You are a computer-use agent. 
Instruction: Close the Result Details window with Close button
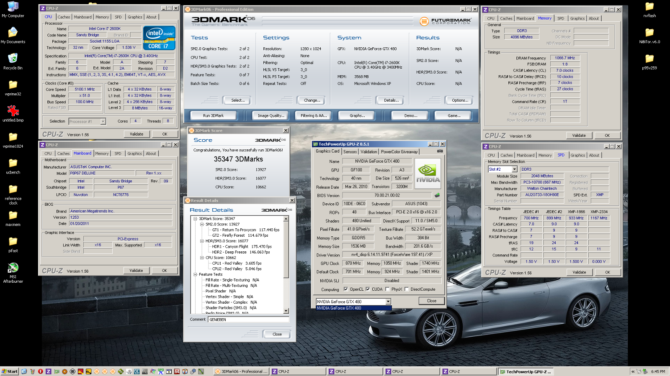click(x=277, y=334)
